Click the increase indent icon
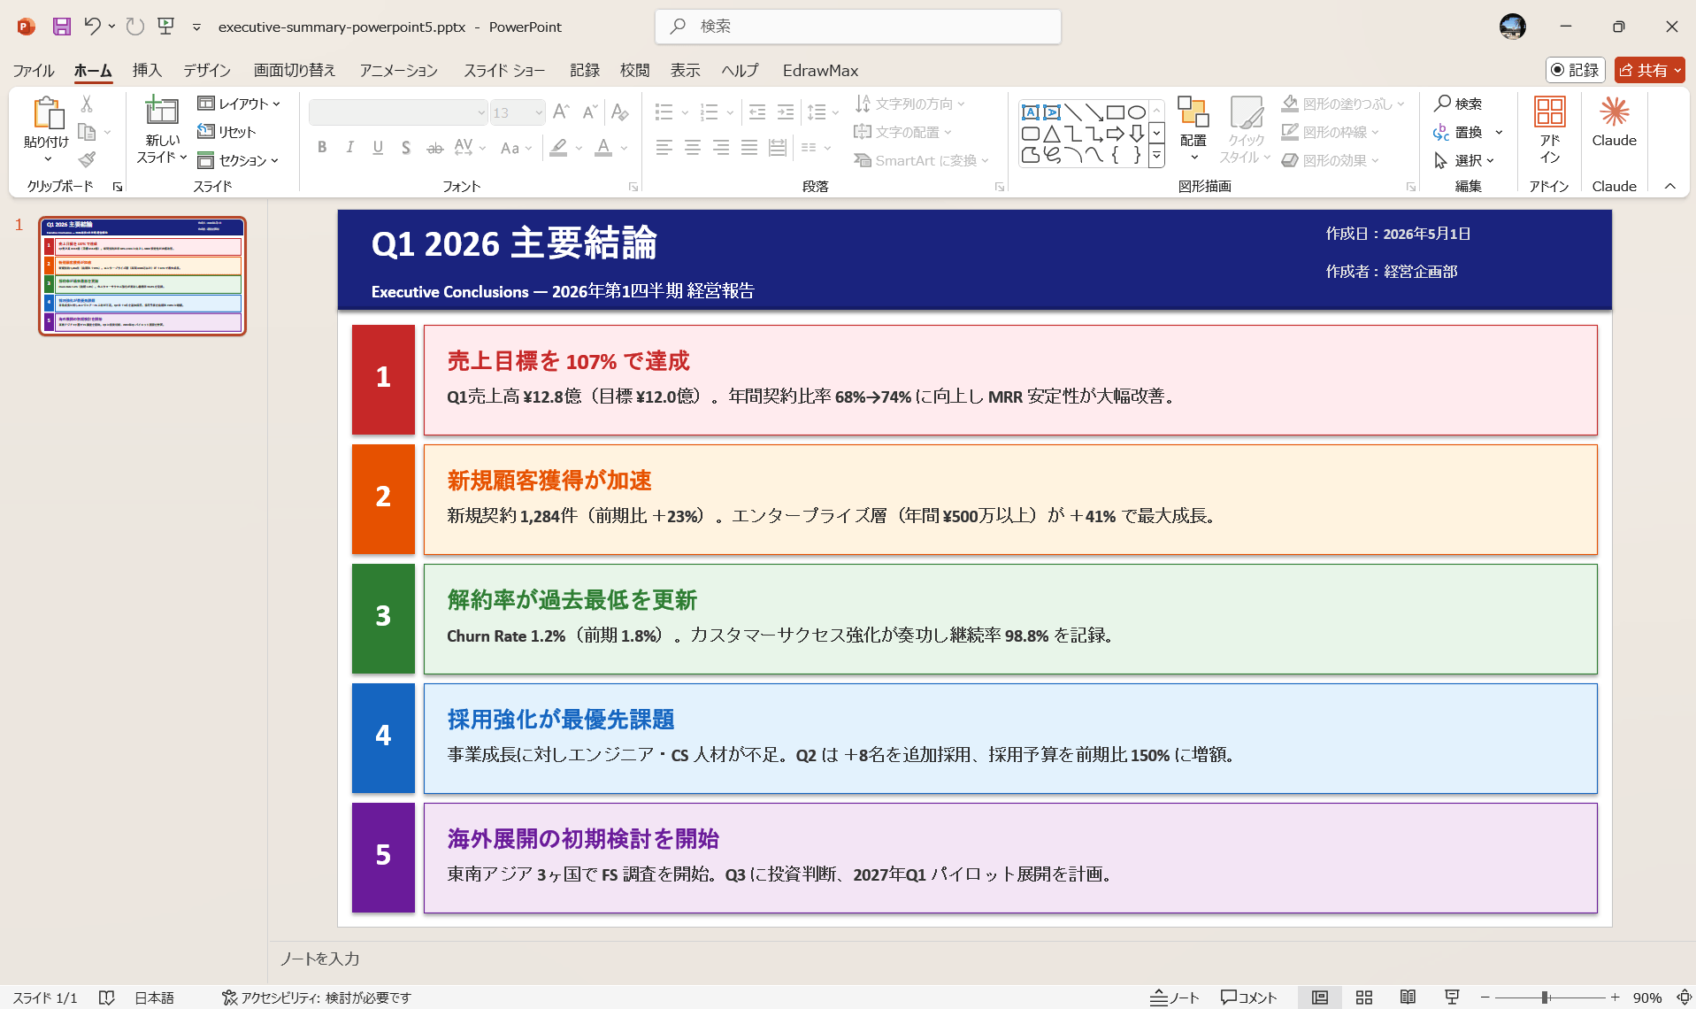The height and width of the screenshot is (1009, 1696). (786, 112)
